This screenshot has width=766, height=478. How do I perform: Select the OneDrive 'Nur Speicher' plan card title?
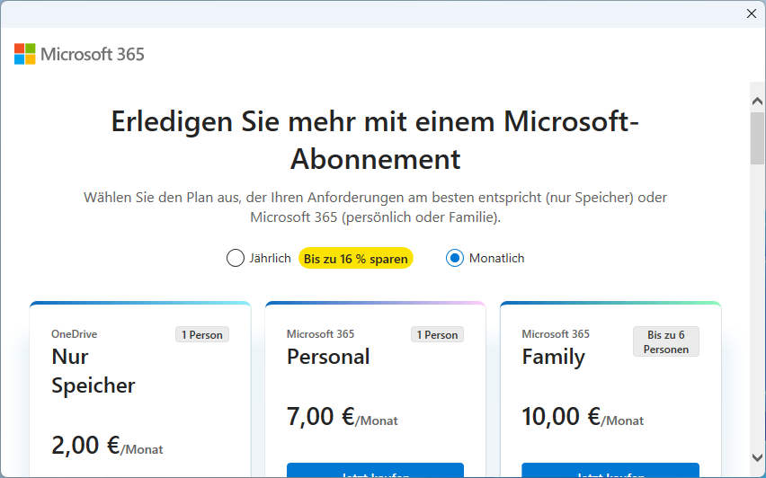(94, 370)
